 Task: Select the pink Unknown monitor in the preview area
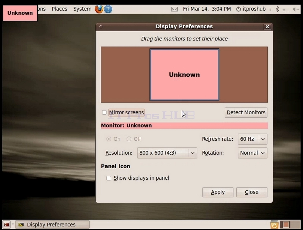(184, 75)
